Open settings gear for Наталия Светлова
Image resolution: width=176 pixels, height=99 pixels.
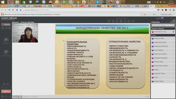point(174,32)
